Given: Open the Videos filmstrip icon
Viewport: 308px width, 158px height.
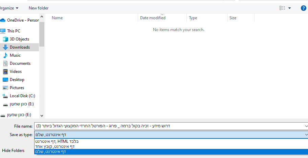Looking at the screenshot, I should pos(5,72).
